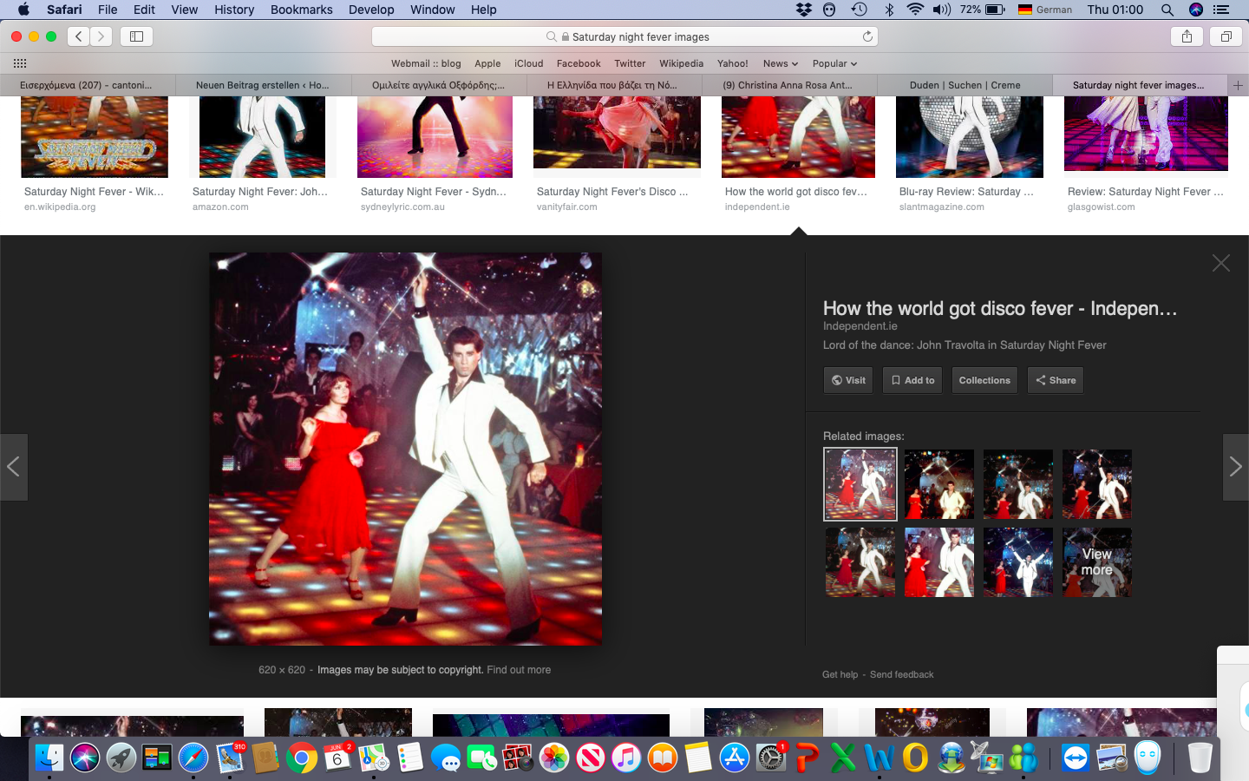Open the Wikipedia bookmark
This screenshot has height=781, width=1249.
coord(681,63)
